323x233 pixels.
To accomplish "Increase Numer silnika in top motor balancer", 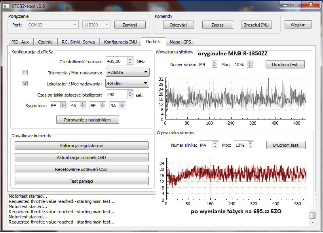I will click(x=214, y=62).
